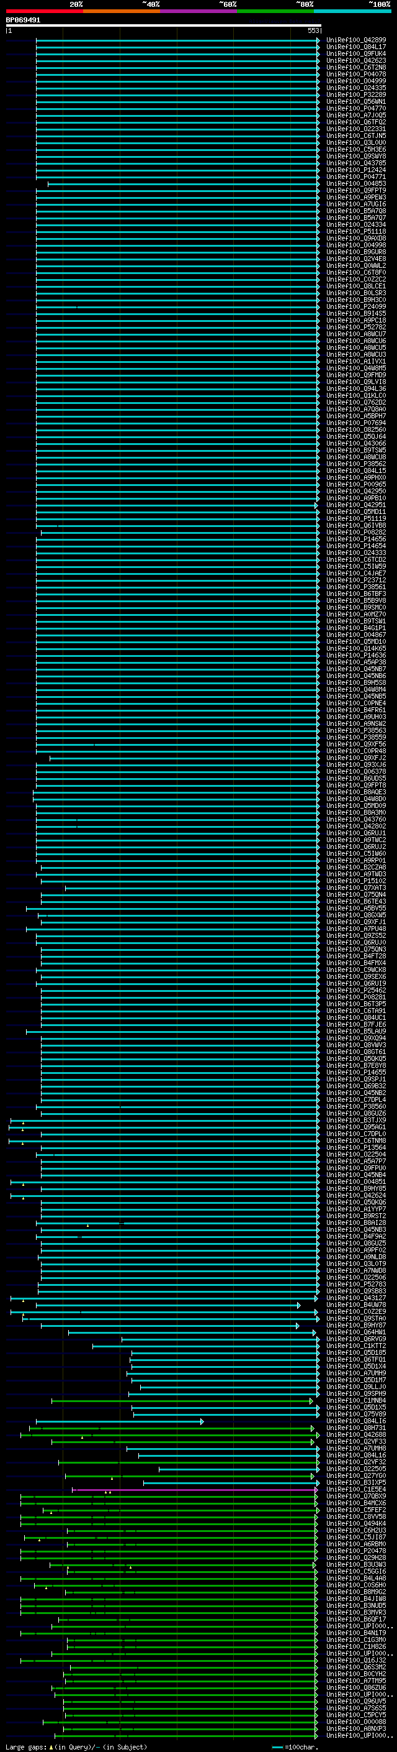
Task: Click the green ~80% identity legend segment
Action: [275, 11]
